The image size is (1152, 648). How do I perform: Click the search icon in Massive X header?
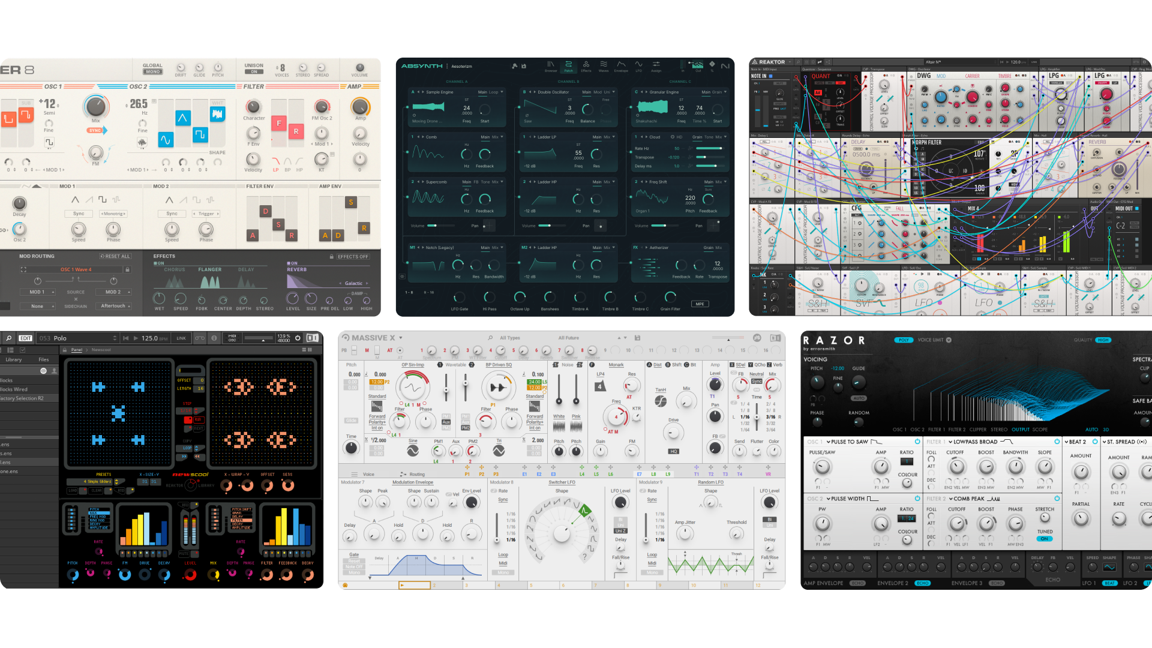[x=490, y=338]
